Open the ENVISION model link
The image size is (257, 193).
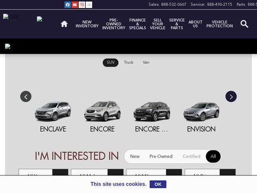(x=201, y=129)
